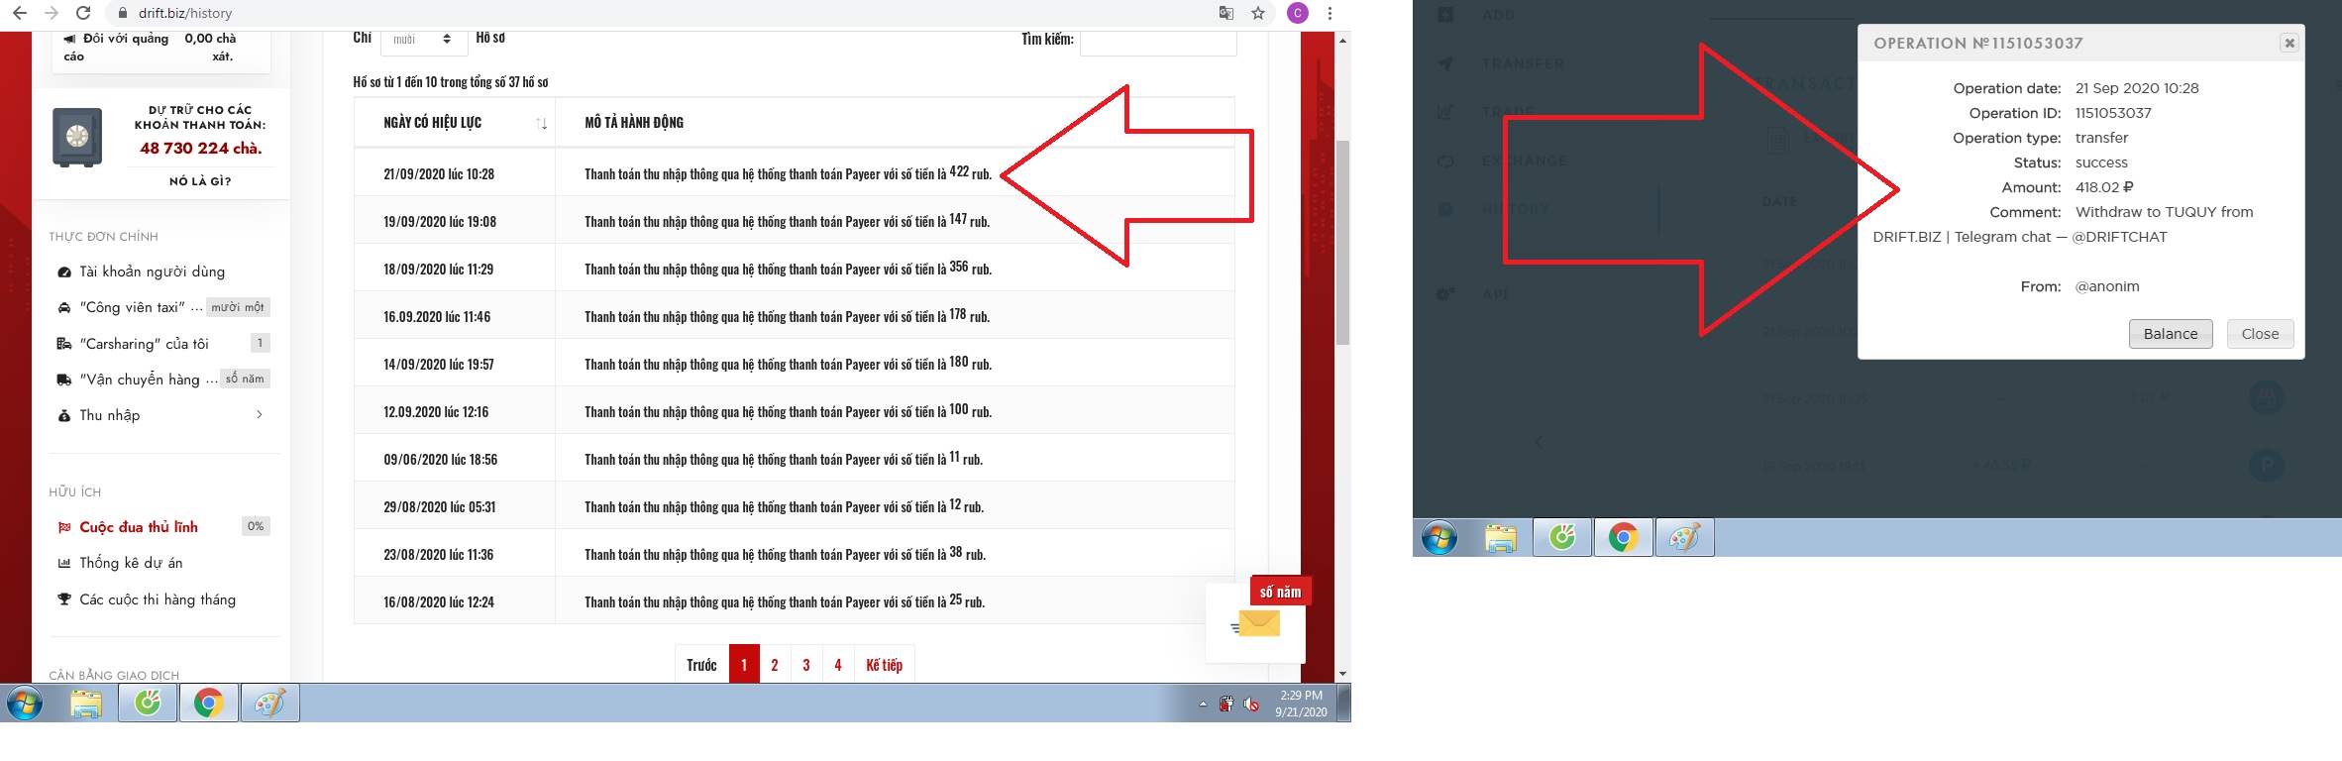The height and width of the screenshot is (761, 2342).
Task: Click the Close button in the operation dialog
Action: pyautogui.click(x=2260, y=334)
